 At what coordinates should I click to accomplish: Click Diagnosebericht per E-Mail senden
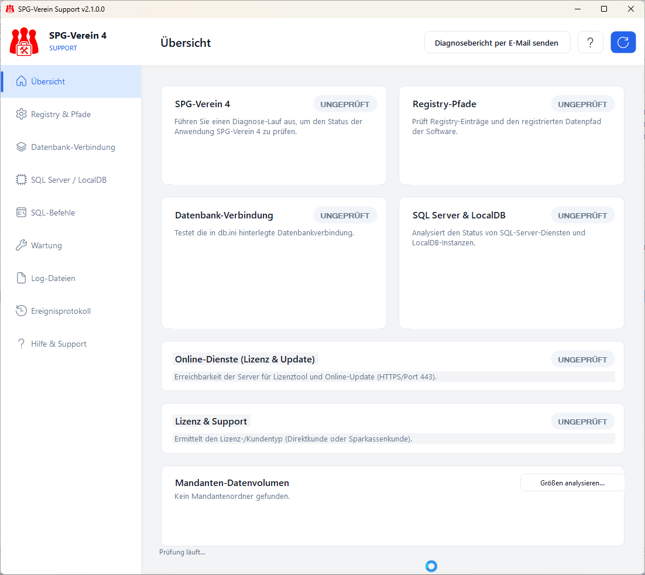[497, 42]
